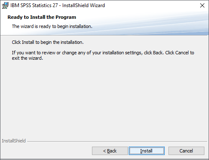Screen dimensions: 209x160
Task: Click the InstallShield label near the bottom
Action: (14, 141)
